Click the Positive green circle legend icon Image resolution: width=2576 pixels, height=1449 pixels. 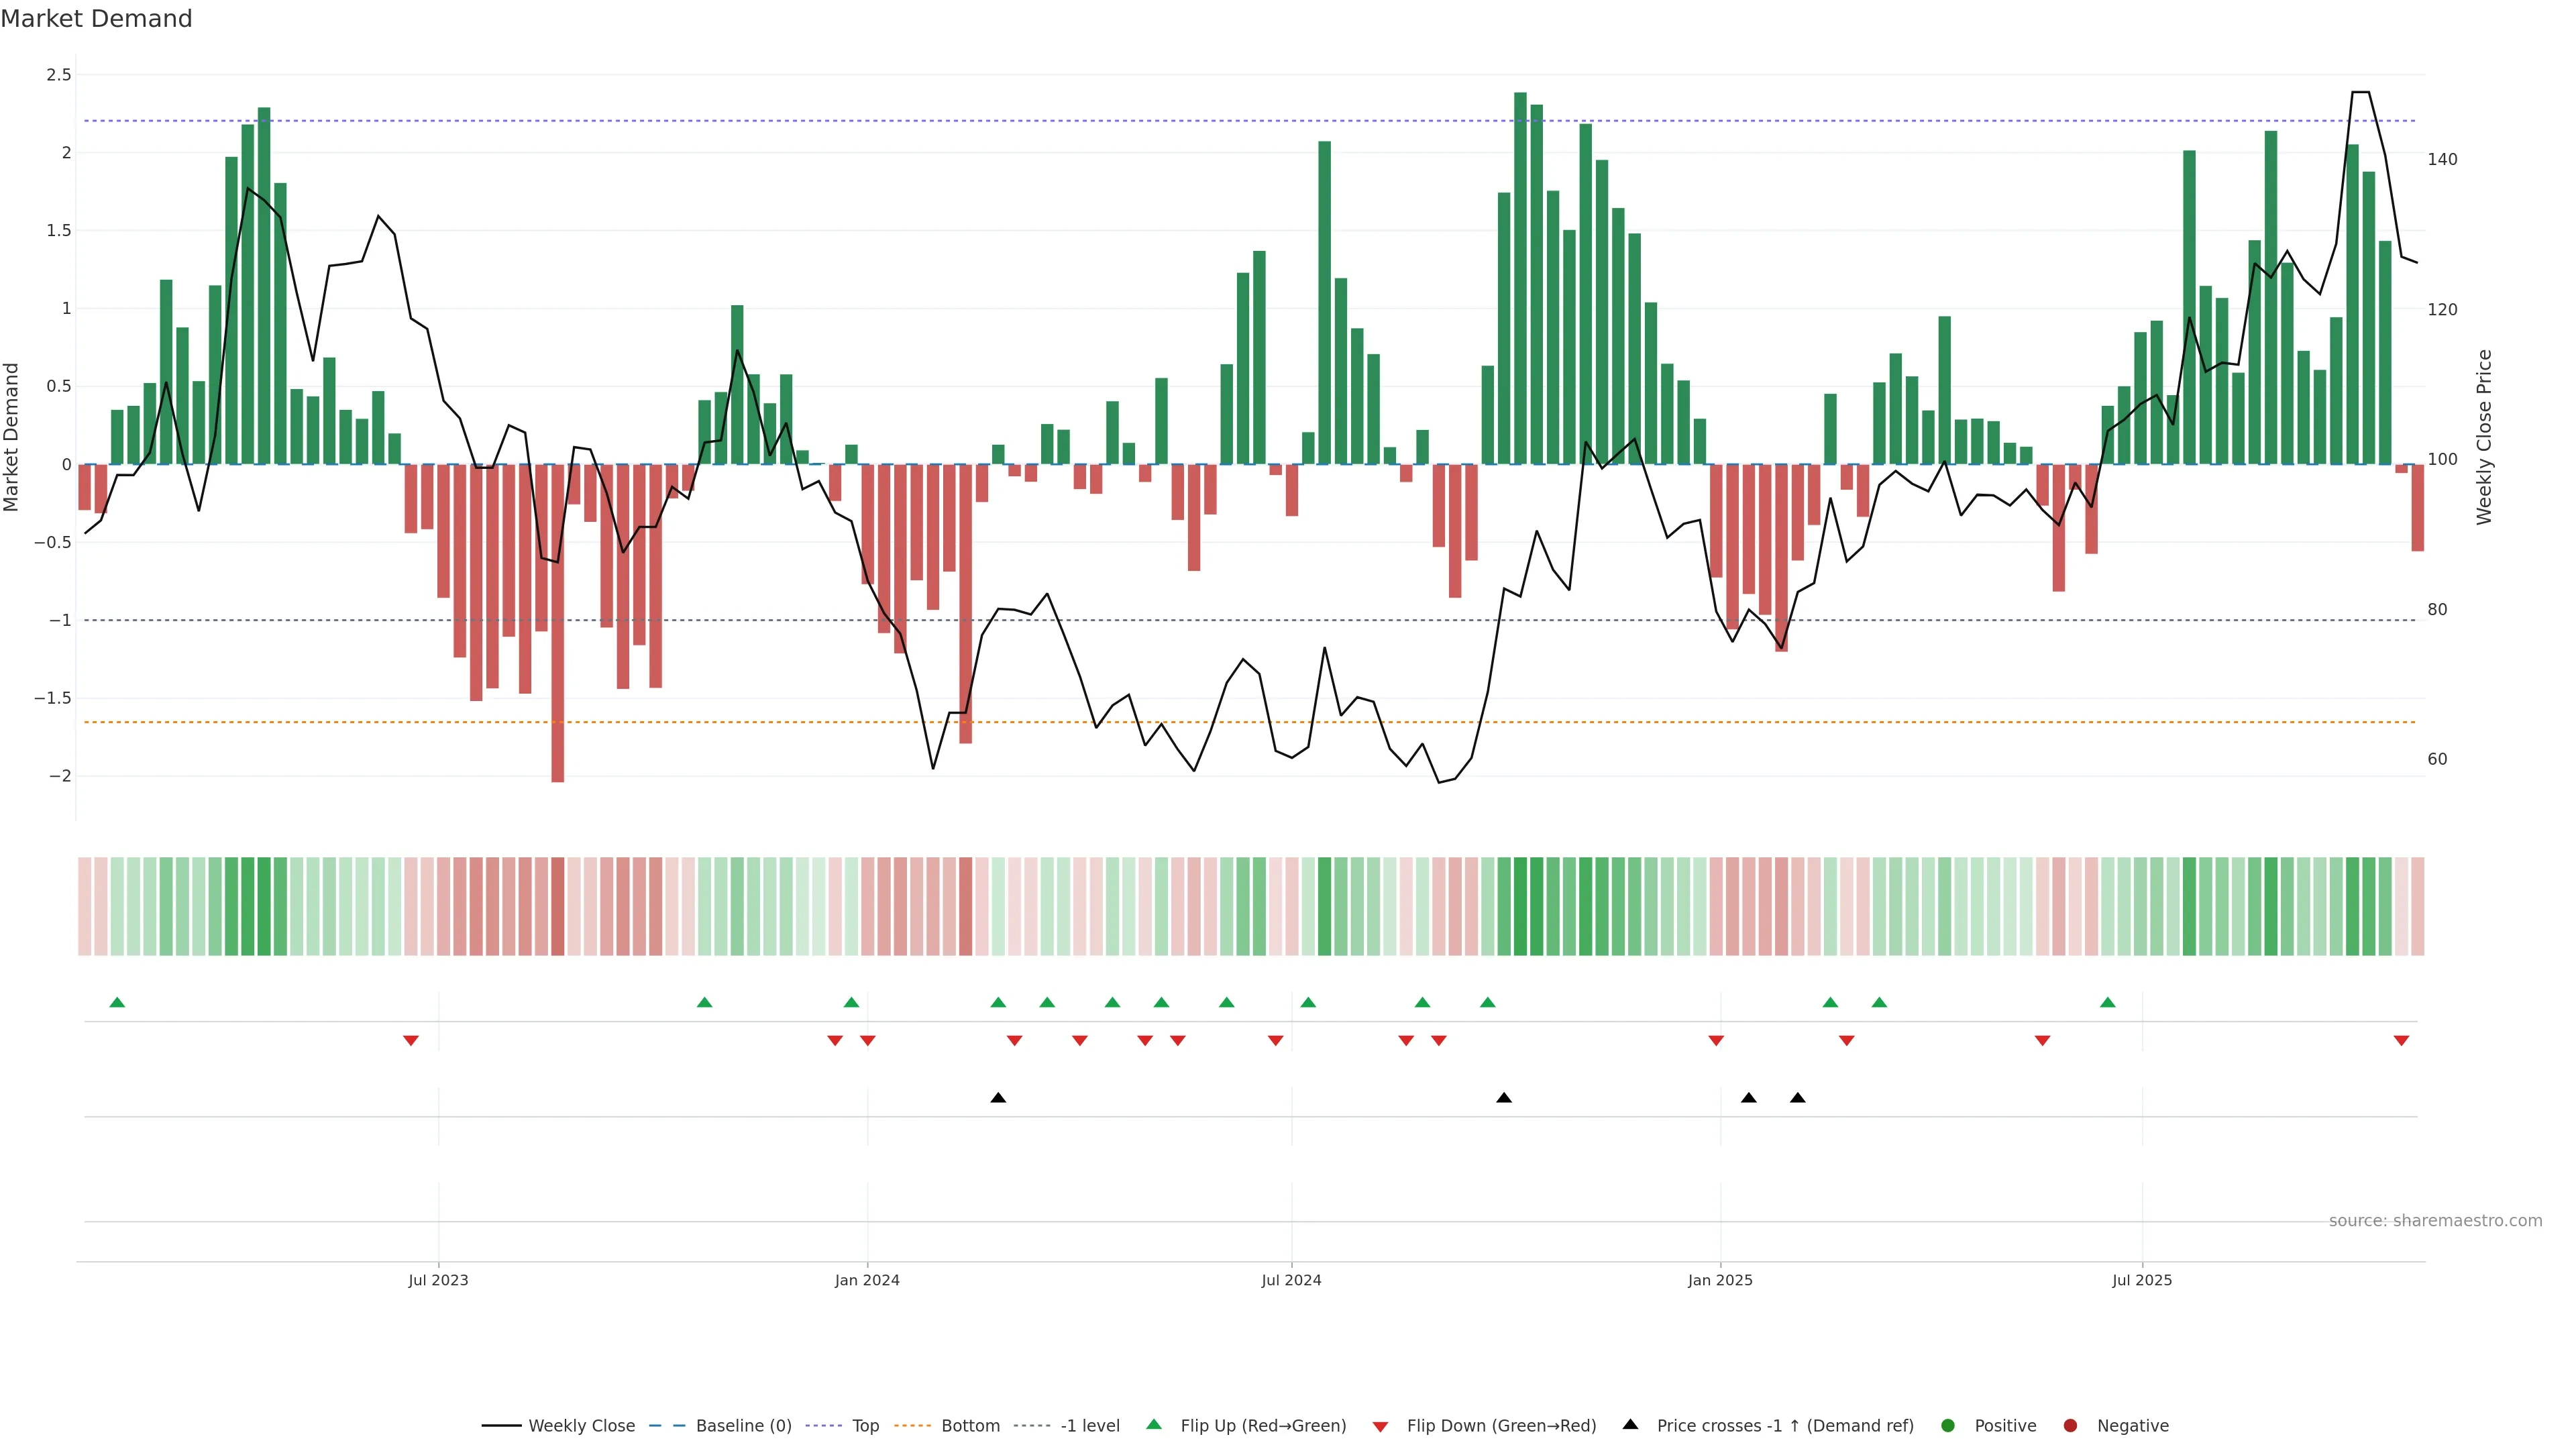click(1947, 1426)
